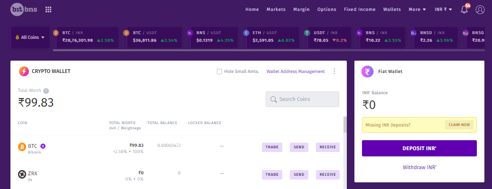Open the apps grid menu icon

click(x=48, y=9)
